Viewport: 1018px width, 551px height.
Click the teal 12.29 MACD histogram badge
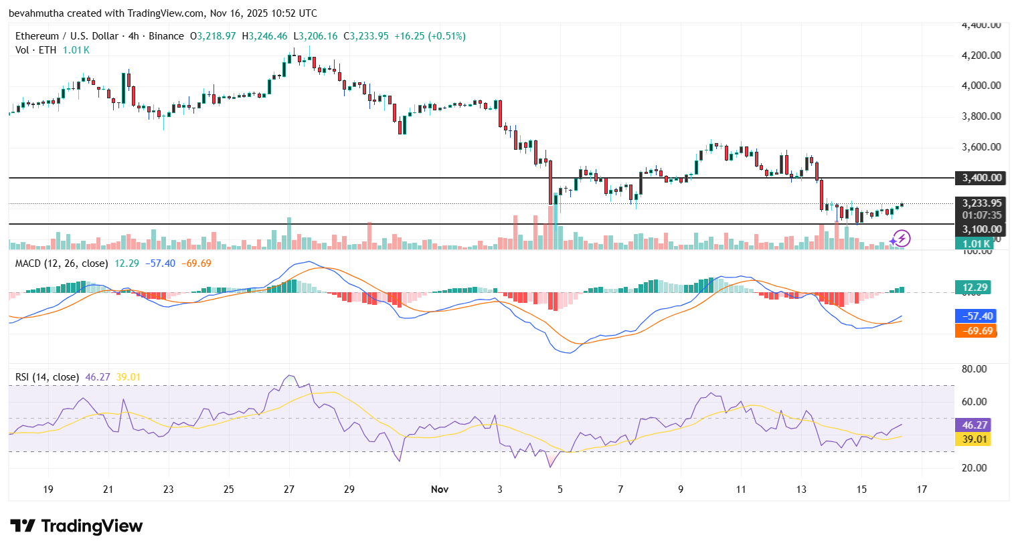(974, 286)
